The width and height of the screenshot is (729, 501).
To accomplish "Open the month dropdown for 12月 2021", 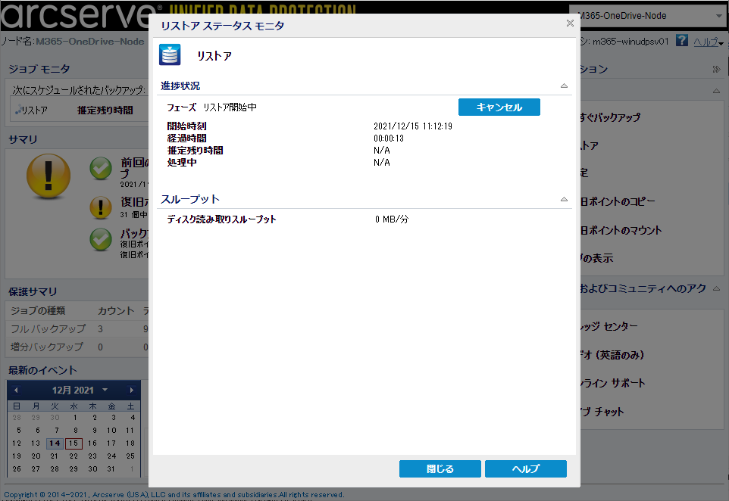I will pyautogui.click(x=105, y=390).
